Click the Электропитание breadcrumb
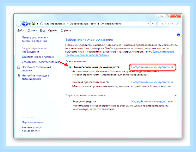196x152 pixels. click(x=111, y=24)
